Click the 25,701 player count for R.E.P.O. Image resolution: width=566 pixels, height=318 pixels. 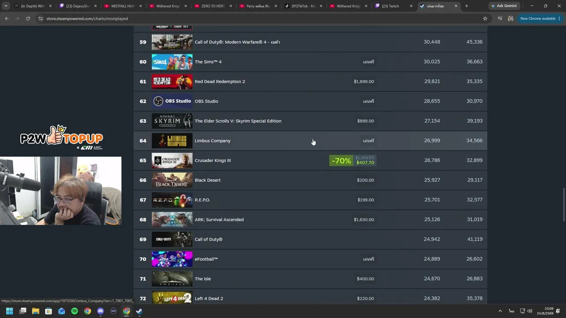(x=432, y=200)
